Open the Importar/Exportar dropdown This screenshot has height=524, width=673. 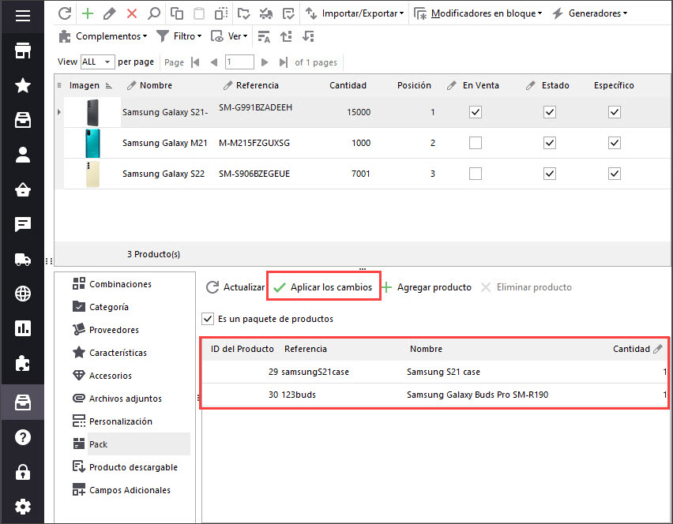[355, 13]
